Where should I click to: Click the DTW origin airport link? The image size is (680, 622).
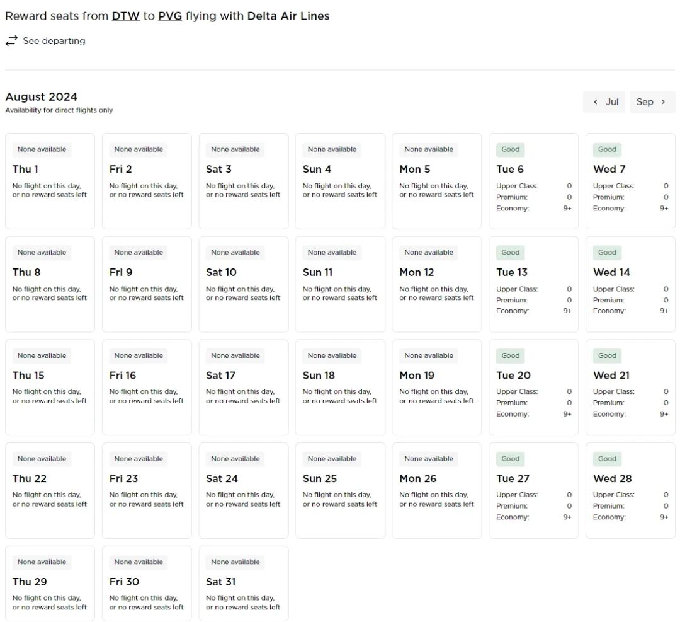coord(125,16)
